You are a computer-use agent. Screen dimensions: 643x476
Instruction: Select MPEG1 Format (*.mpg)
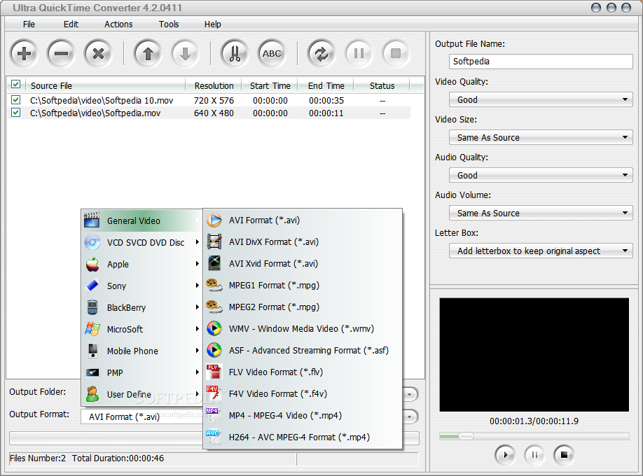303,286
